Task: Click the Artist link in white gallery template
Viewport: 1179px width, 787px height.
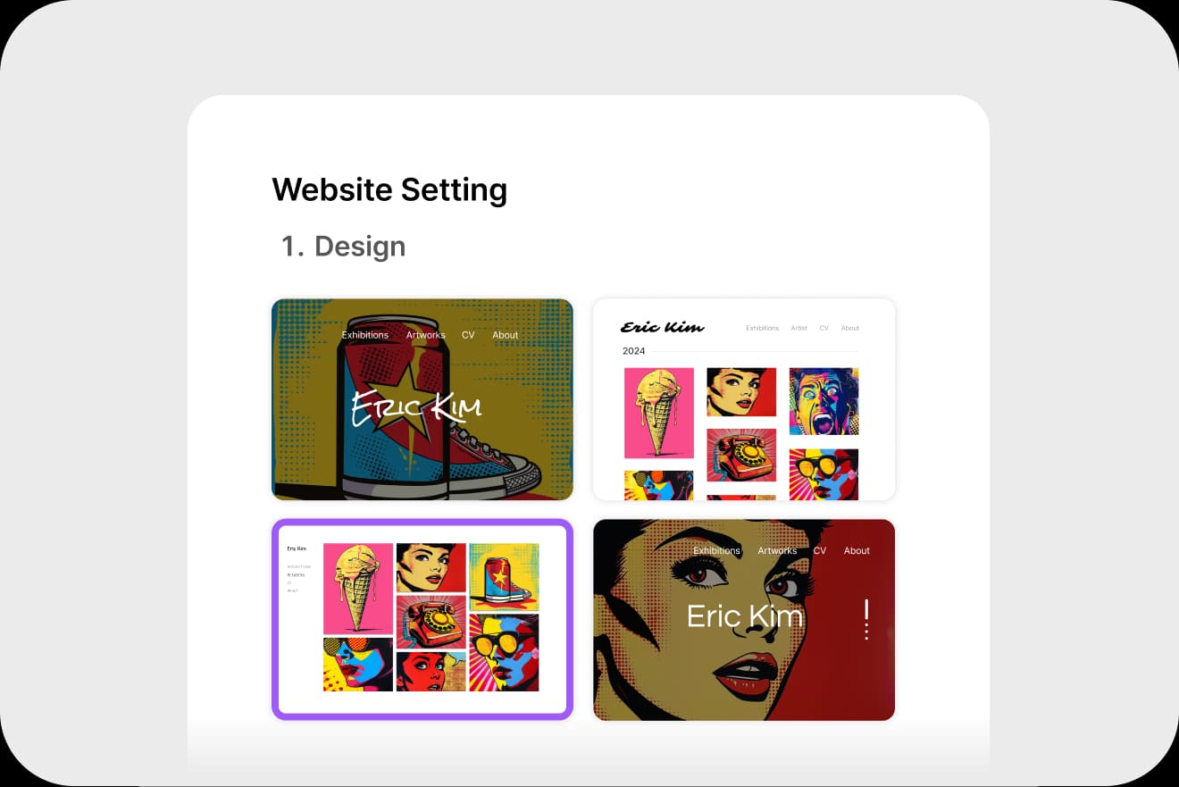Action: point(799,328)
